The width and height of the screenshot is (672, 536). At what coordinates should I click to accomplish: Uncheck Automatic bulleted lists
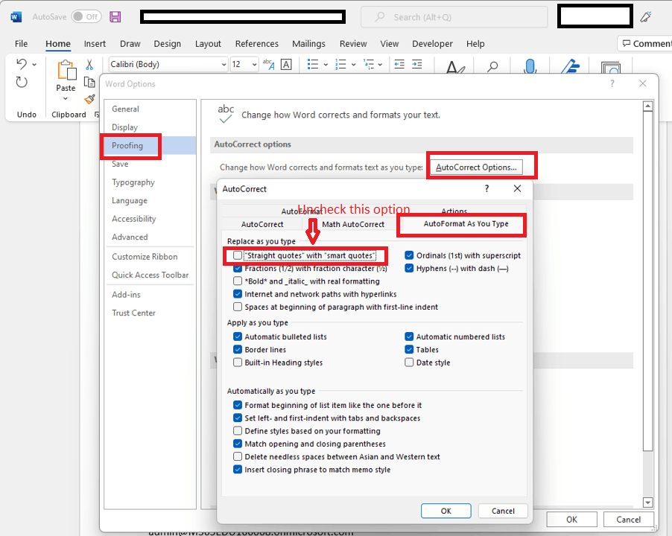point(238,337)
